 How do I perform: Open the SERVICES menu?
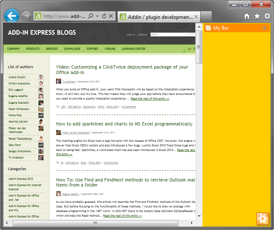(x=52, y=49)
